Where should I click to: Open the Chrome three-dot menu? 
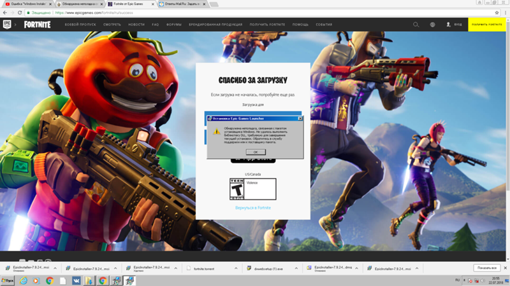[x=506, y=13]
